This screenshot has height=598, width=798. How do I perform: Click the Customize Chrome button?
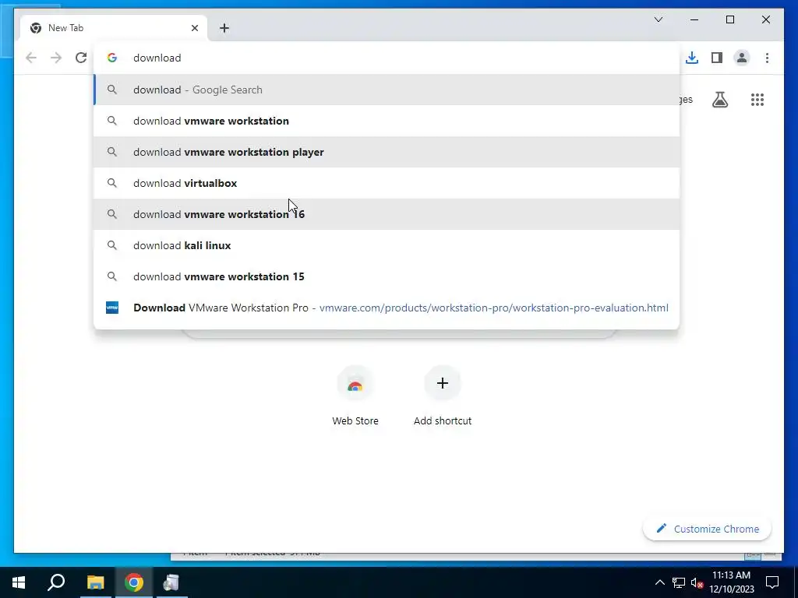click(708, 529)
